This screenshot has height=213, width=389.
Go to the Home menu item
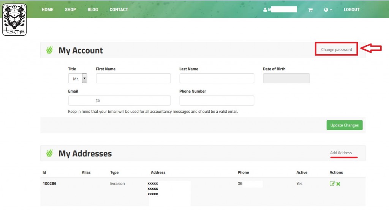click(x=47, y=9)
